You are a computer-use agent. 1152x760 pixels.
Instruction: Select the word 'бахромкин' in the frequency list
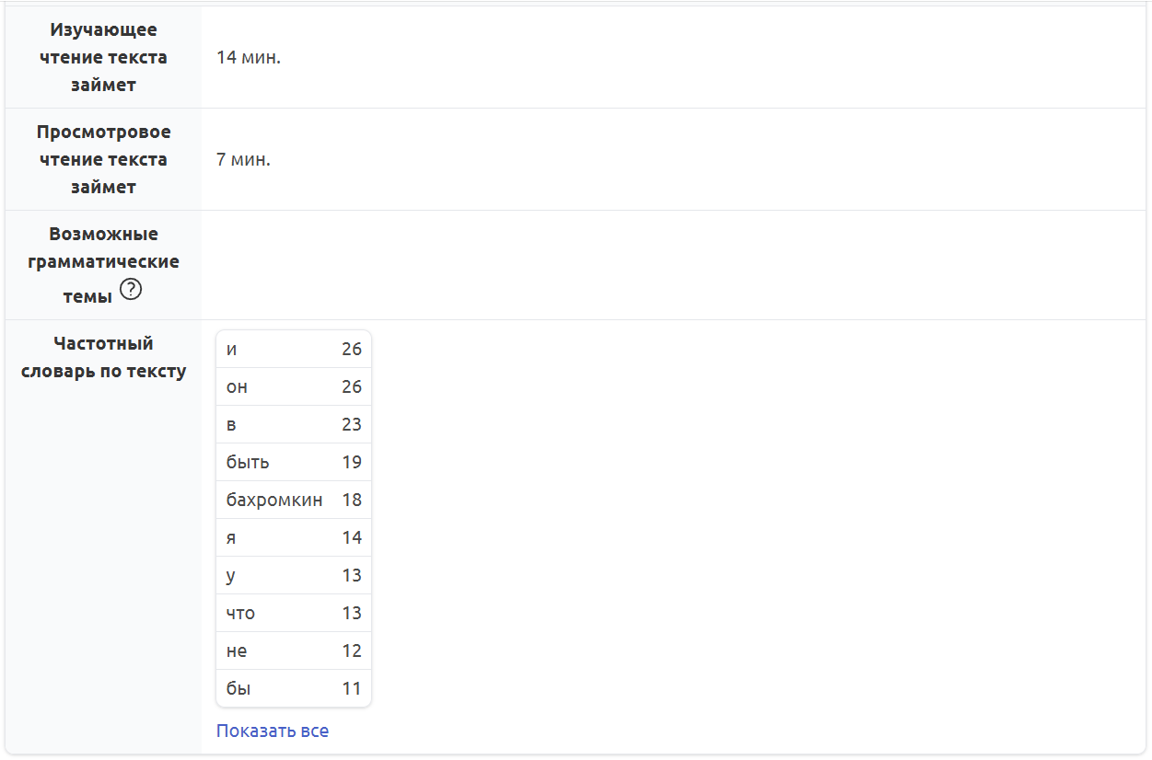point(274,501)
